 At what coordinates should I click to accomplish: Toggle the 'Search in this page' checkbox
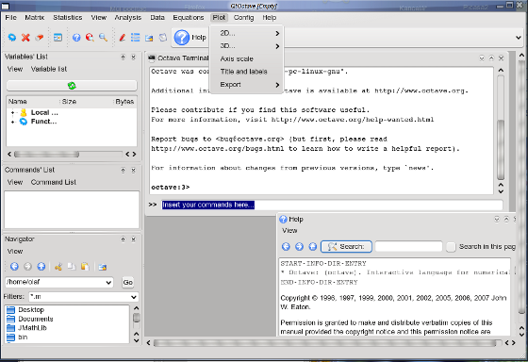(451, 247)
